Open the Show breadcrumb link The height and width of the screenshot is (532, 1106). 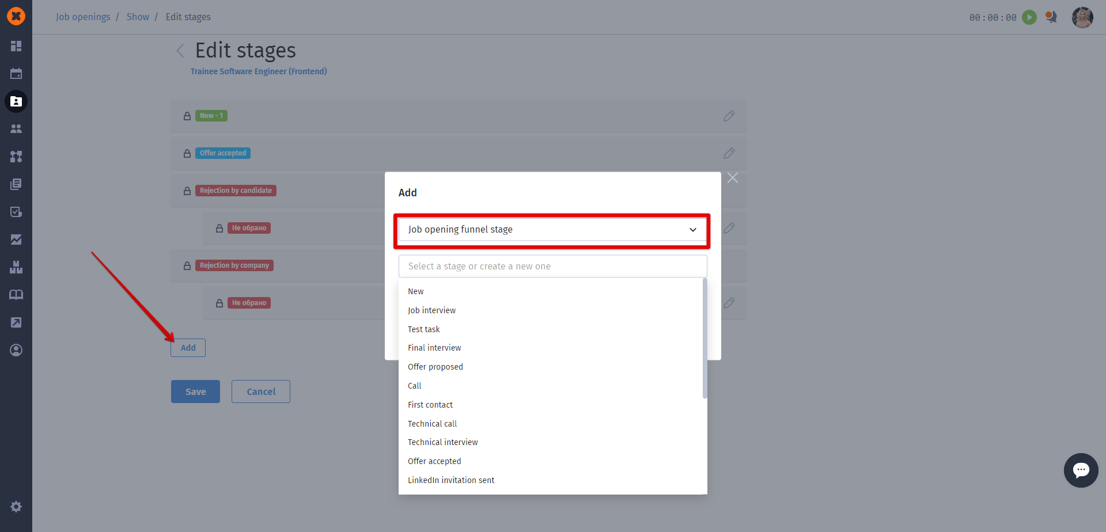pyautogui.click(x=138, y=17)
